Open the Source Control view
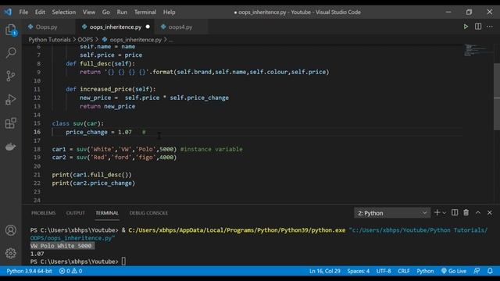 click(x=11, y=76)
